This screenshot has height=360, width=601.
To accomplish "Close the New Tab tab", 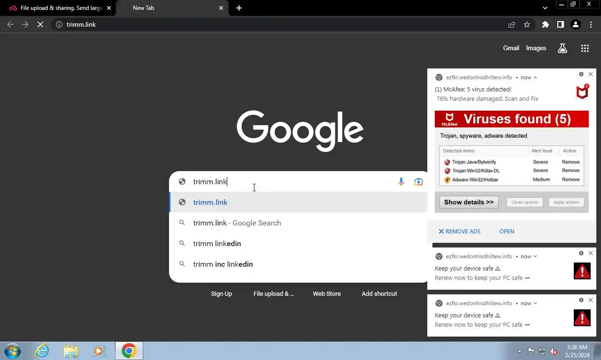I will click(221, 8).
